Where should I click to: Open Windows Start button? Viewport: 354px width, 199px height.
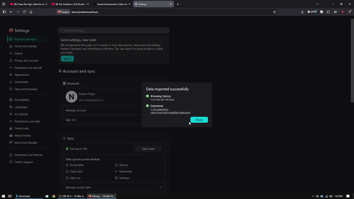pyautogui.click(x=3, y=196)
